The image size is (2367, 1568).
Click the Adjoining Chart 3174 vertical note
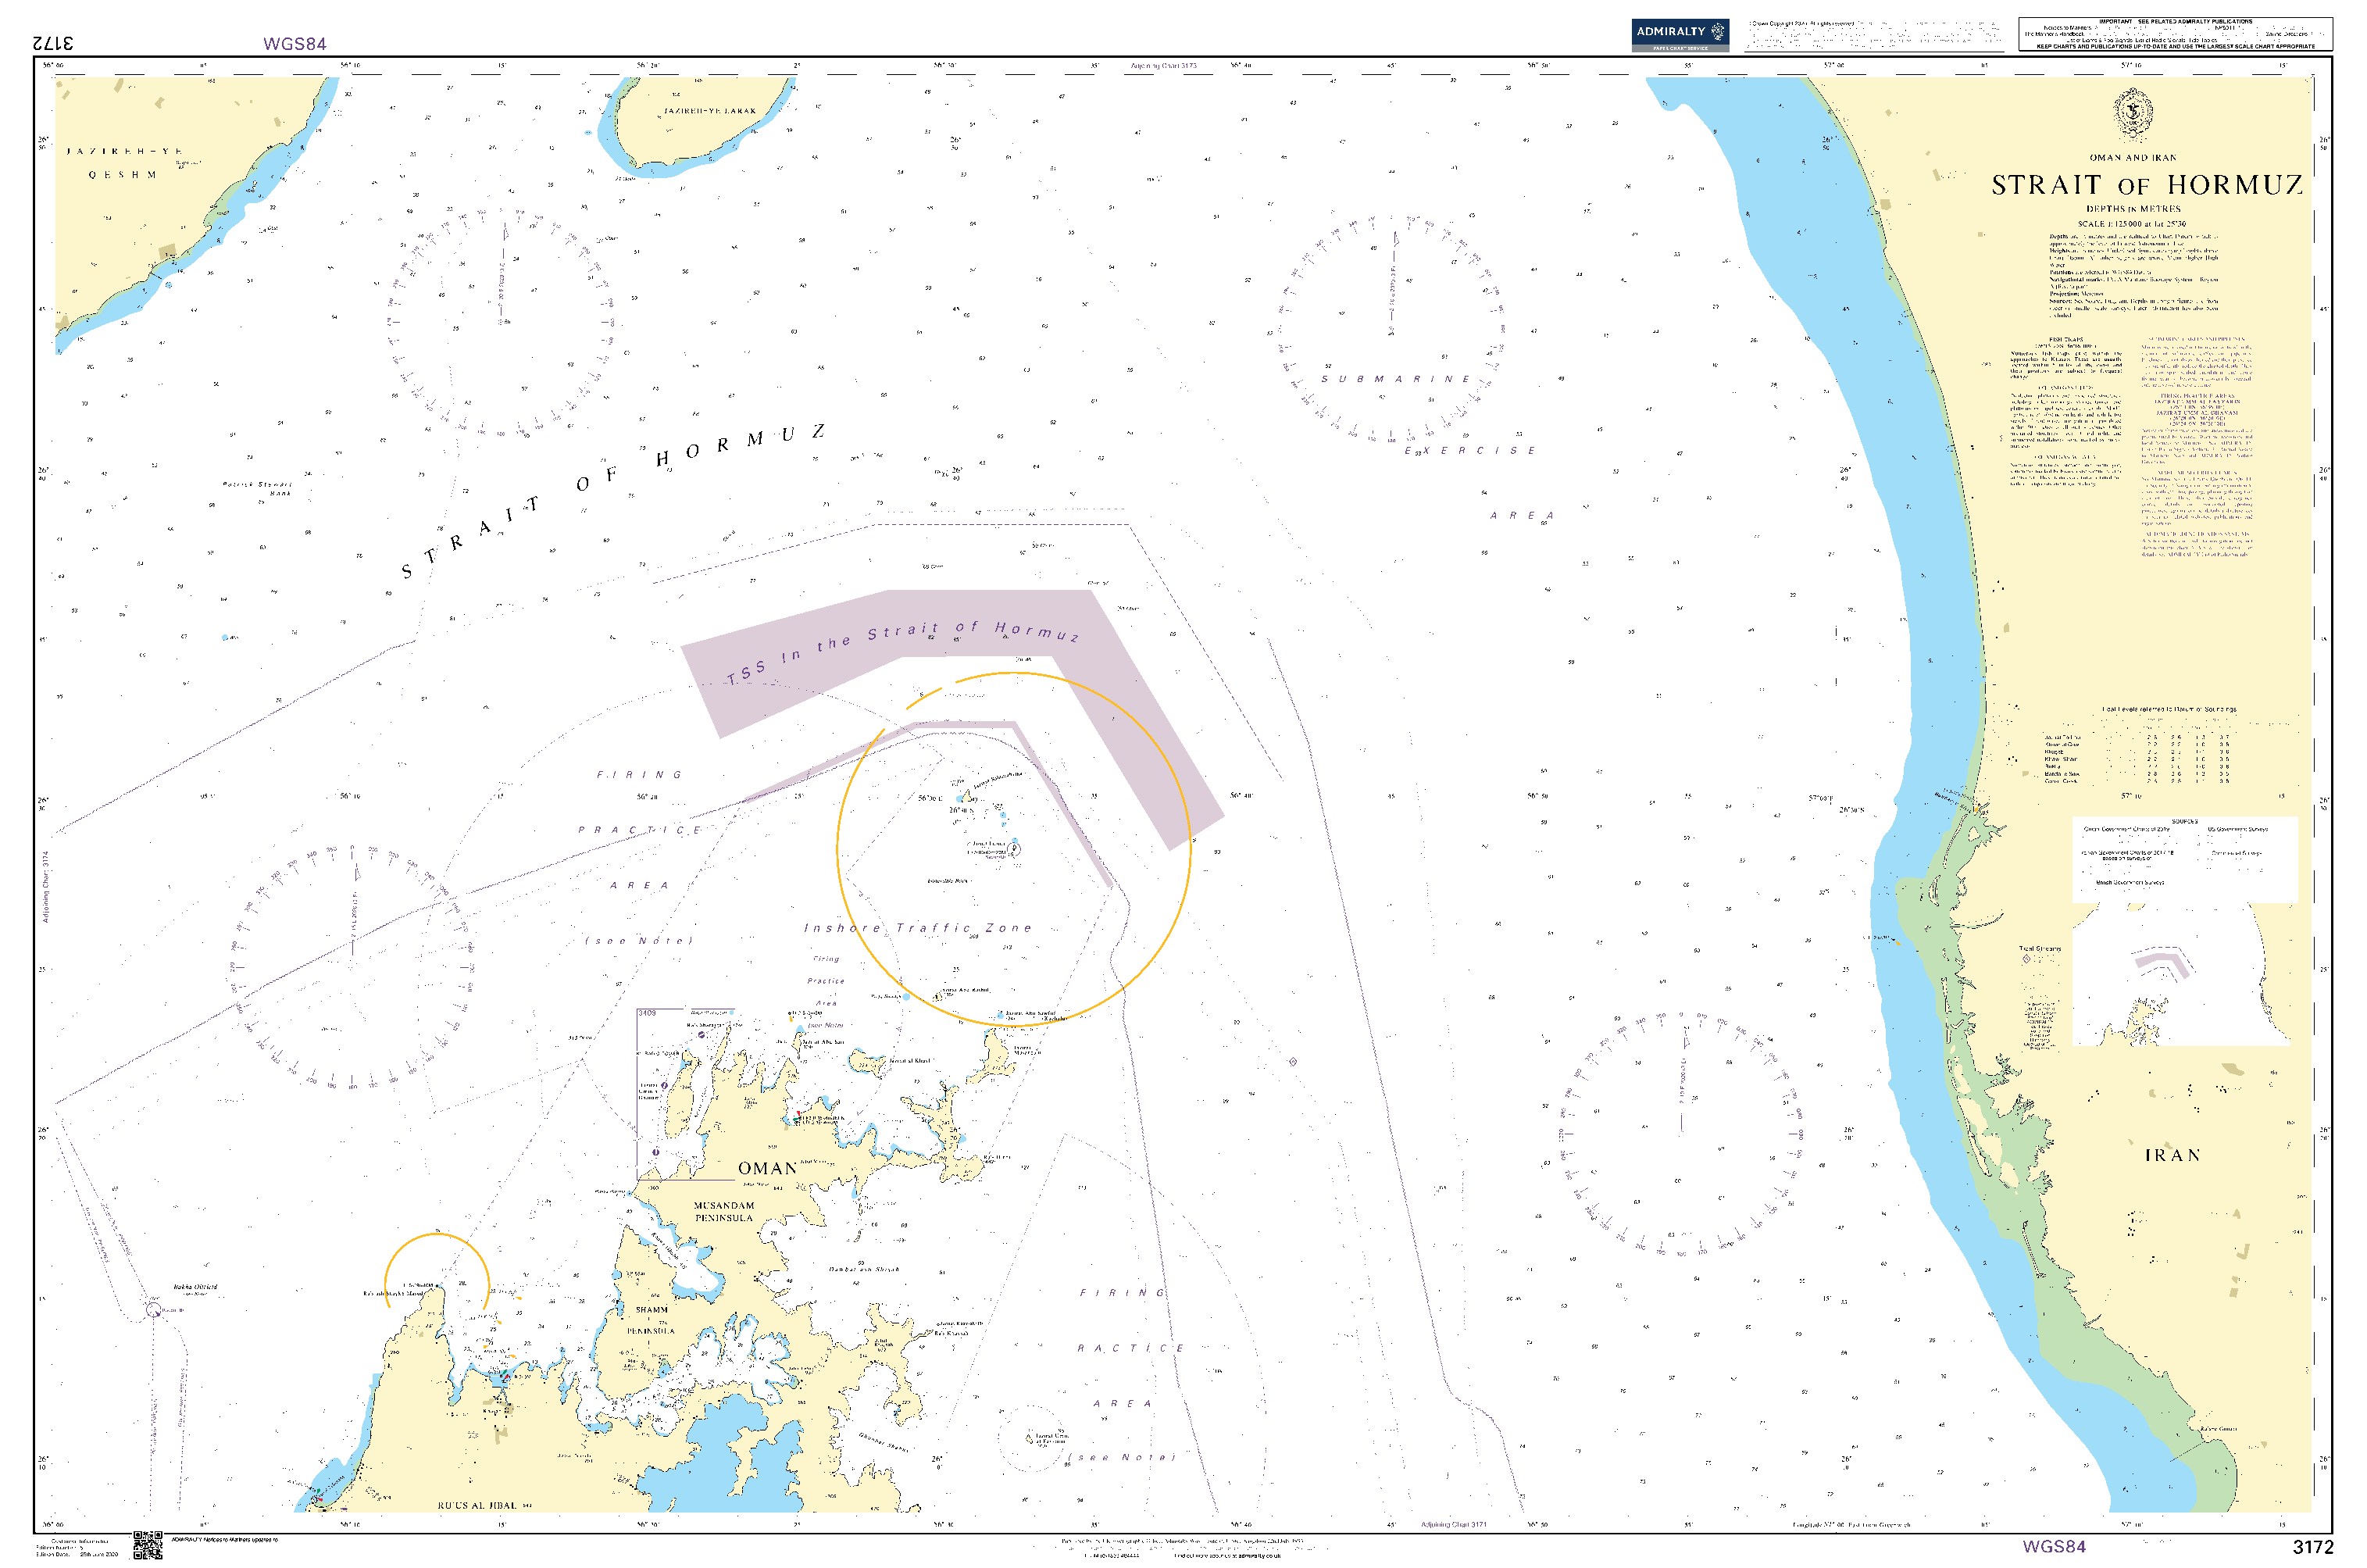pyautogui.click(x=45, y=886)
